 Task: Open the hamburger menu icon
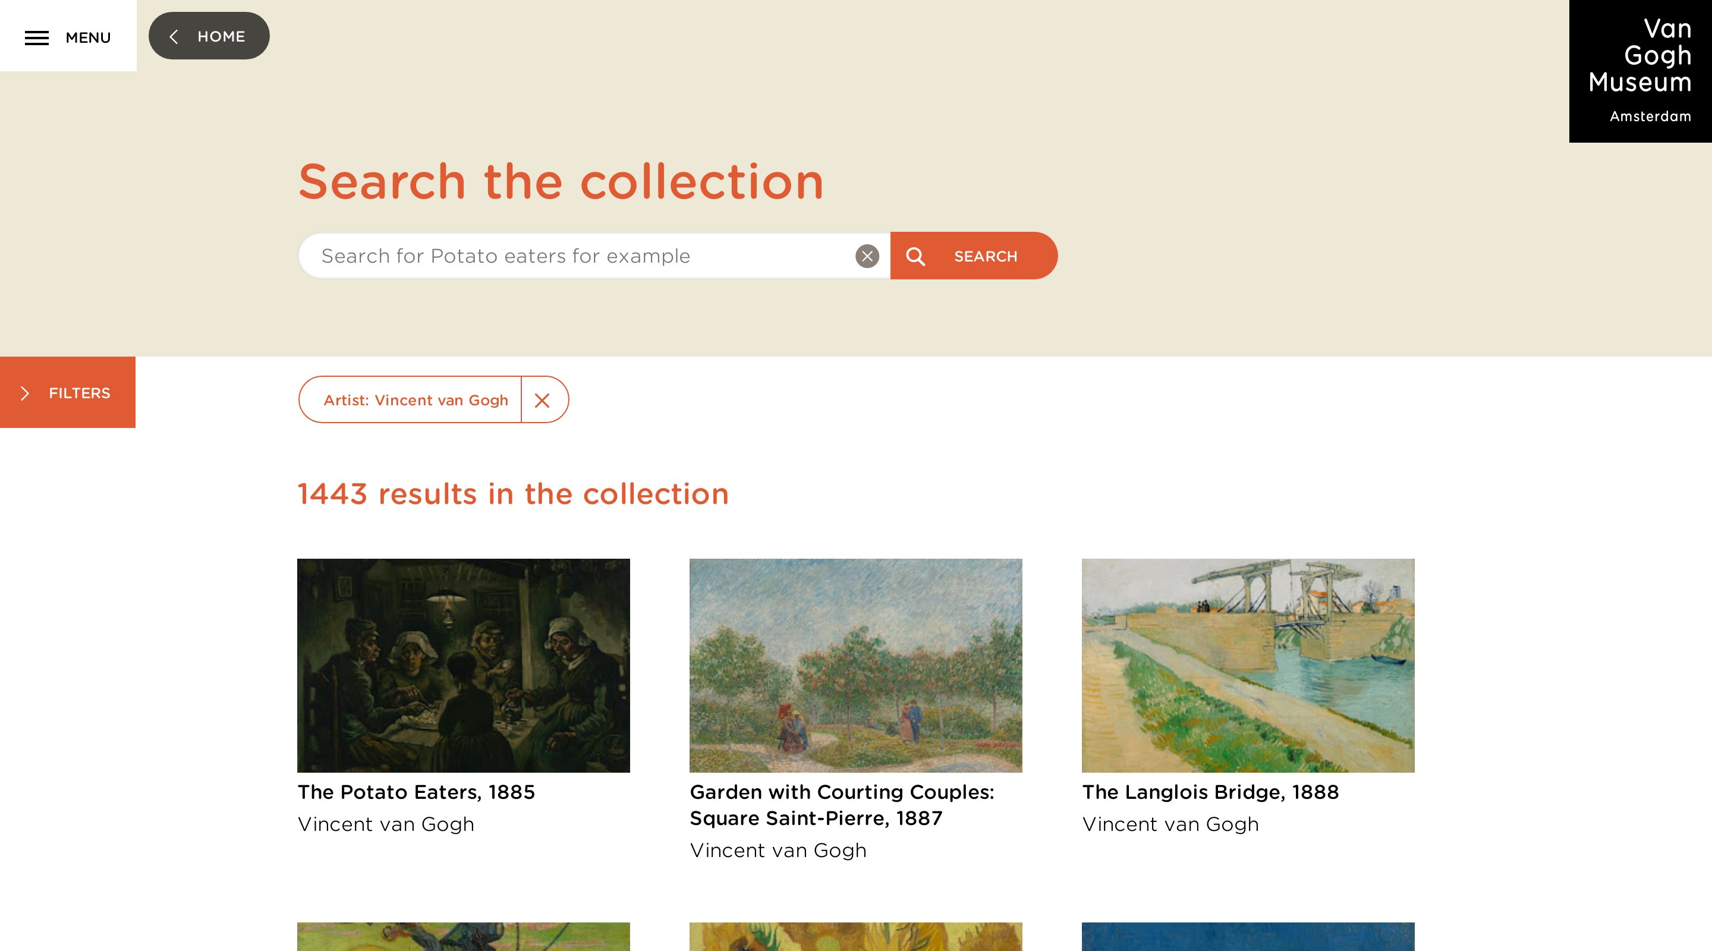point(36,38)
